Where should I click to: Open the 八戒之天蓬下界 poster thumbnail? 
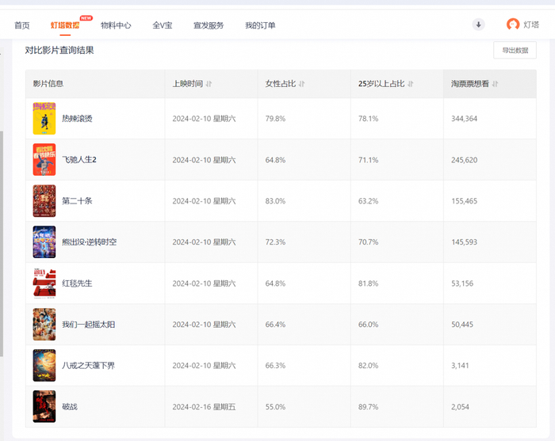(44, 365)
